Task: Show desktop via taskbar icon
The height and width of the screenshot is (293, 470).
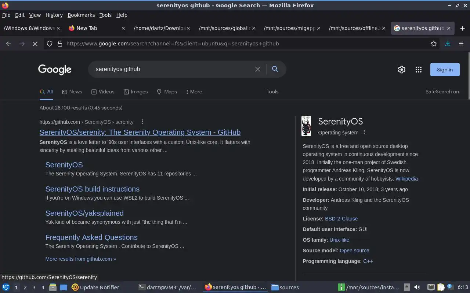Action: point(64,288)
